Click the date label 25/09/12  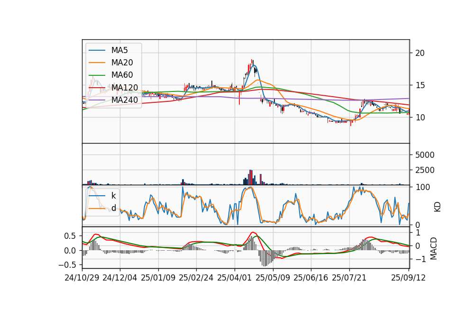tap(409, 278)
